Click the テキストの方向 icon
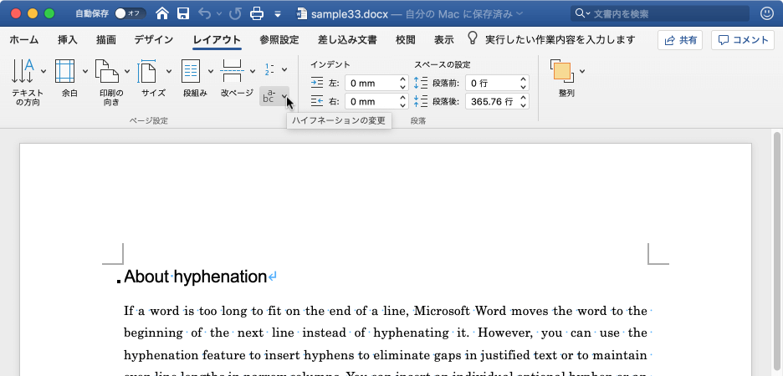Image resolution: width=783 pixels, height=376 pixels. [23, 71]
